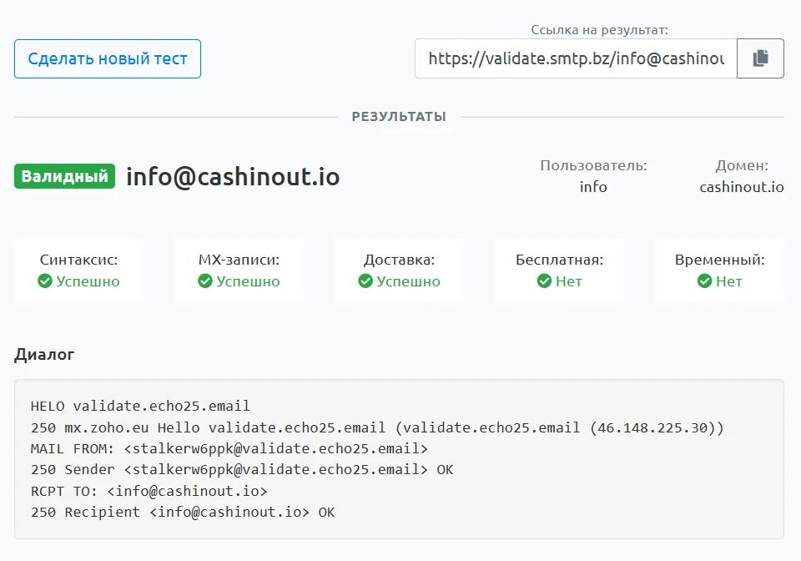Click the Бесплатная label
The height and width of the screenshot is (561, 801).
click(x=559, y=260)
